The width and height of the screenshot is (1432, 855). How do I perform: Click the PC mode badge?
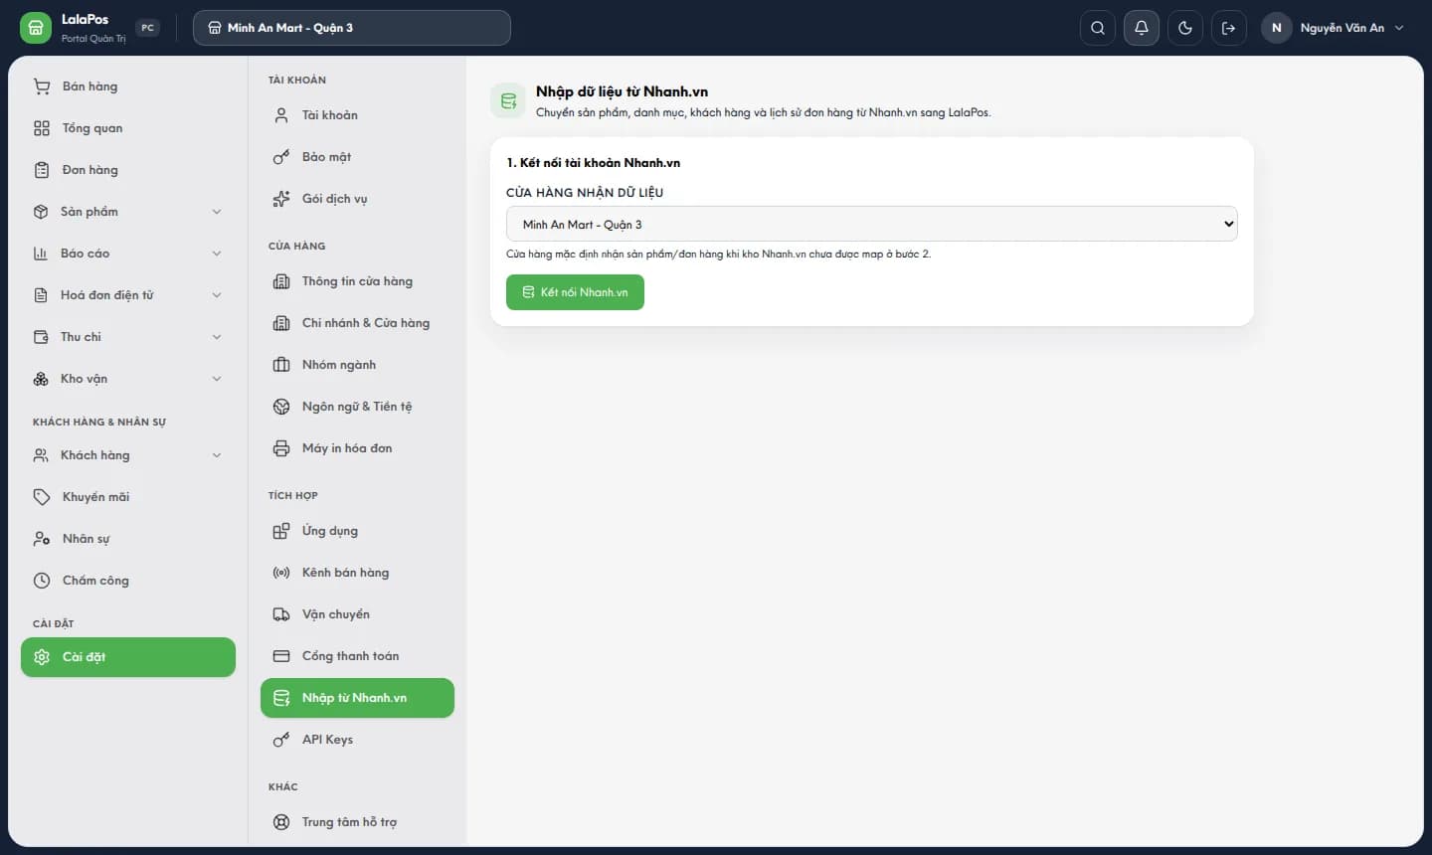pyautogui.click(x=147, y=28)
